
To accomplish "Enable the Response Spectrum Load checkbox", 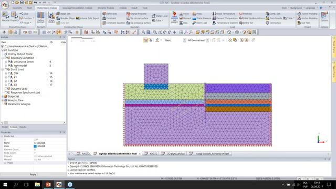I will [6, 92].
